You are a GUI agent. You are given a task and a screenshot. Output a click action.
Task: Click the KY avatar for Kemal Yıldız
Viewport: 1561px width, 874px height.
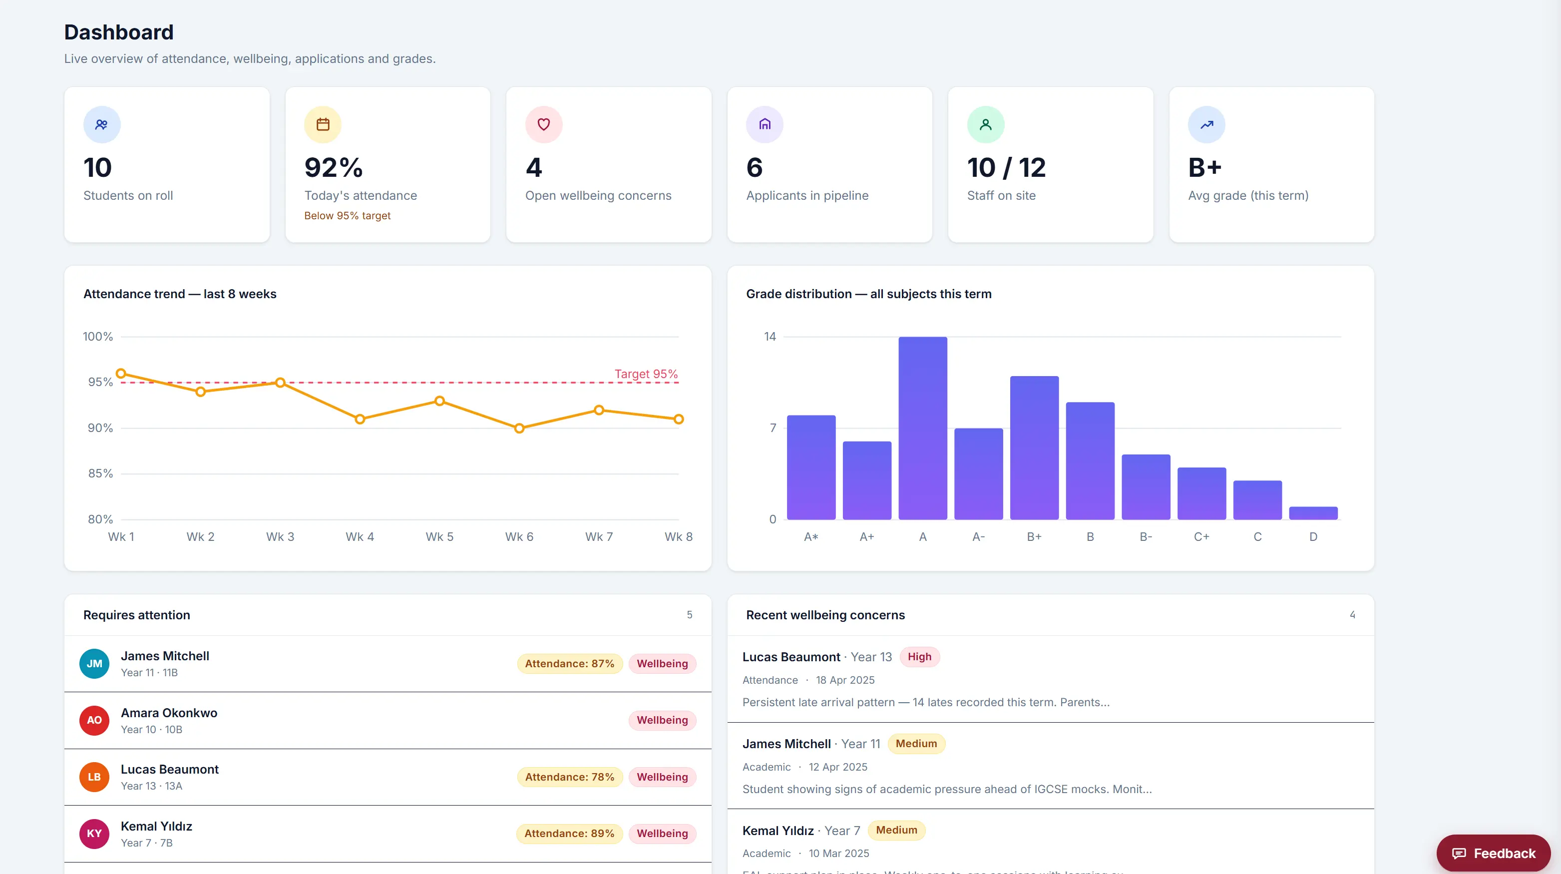(94, 834)
